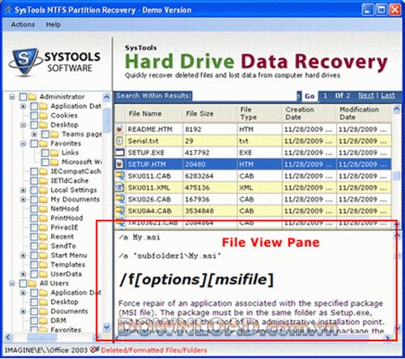Click the Go search button
This screenshot has height=359, width=405.
click(x=309, y=96)
